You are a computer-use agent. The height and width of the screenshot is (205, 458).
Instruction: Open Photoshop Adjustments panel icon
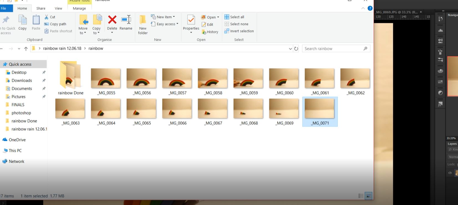440,93
